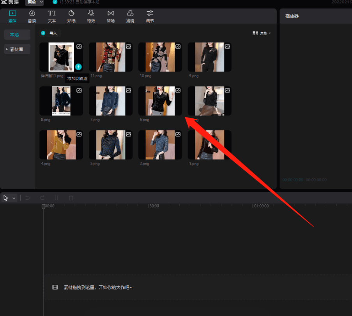Click image type icon on 11.png
This screenshot has width=352, height=316.
tap(128, 46)
